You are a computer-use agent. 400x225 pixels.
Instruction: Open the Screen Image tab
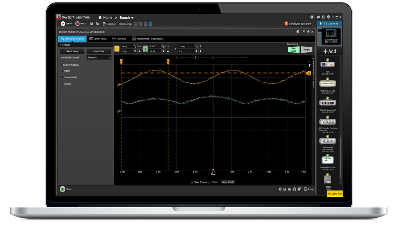tap(98, 39)
